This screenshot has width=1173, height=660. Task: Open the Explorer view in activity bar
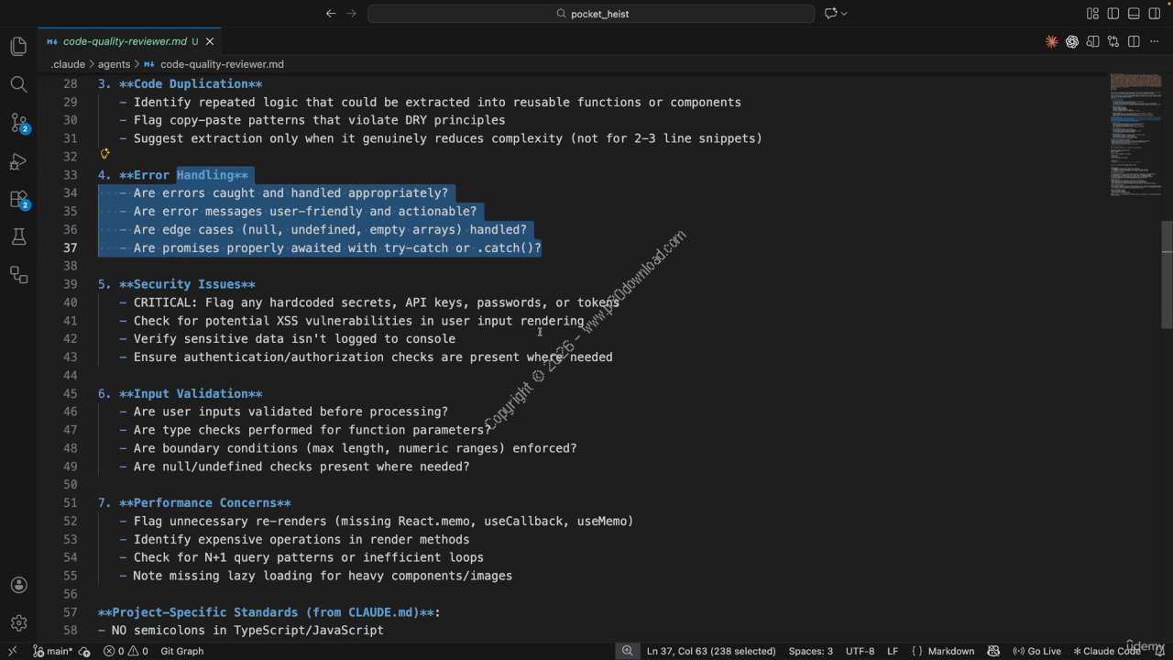pyautogui.click(x=18, y=47)
